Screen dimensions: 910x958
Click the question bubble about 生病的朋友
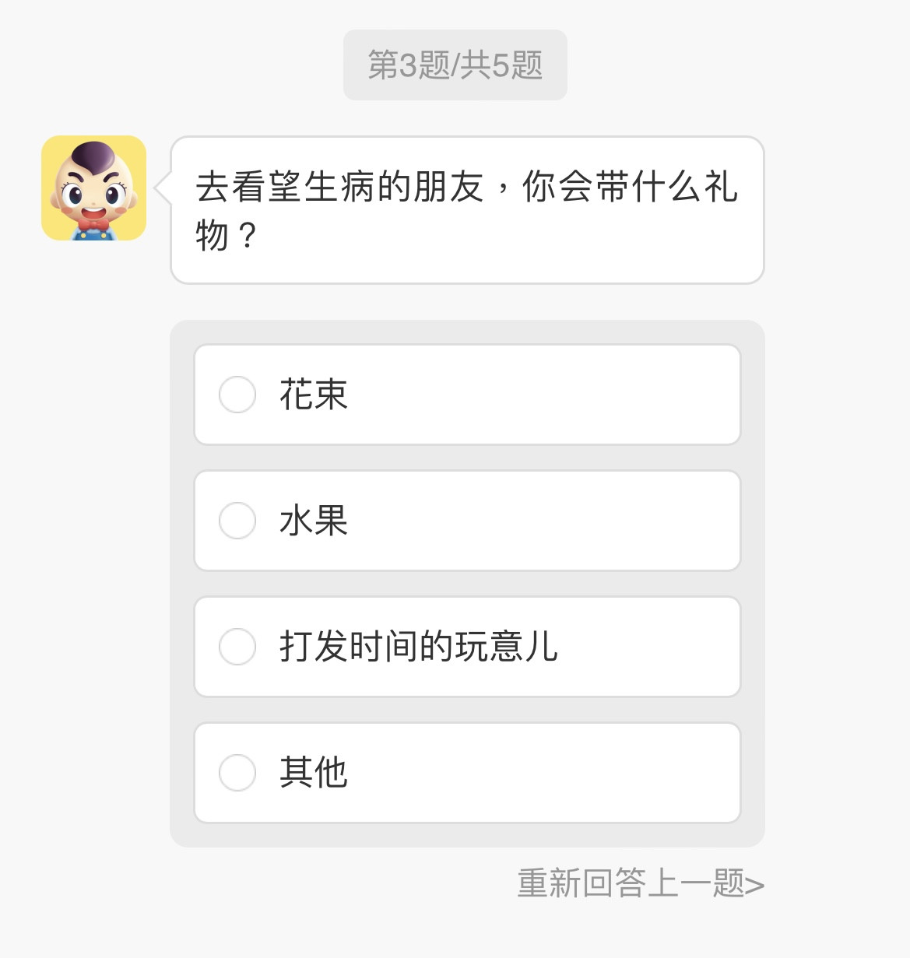coord(467,210)
